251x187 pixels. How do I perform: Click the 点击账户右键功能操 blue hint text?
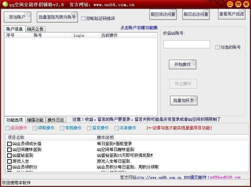[x=139, y=28]
